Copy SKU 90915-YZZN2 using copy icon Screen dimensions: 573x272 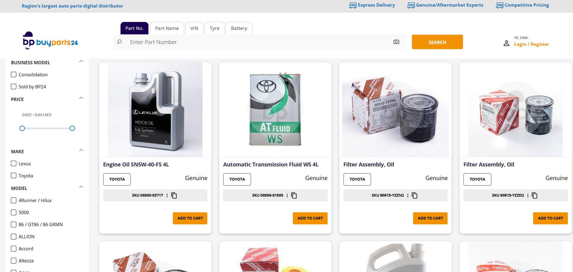[414, 195]
